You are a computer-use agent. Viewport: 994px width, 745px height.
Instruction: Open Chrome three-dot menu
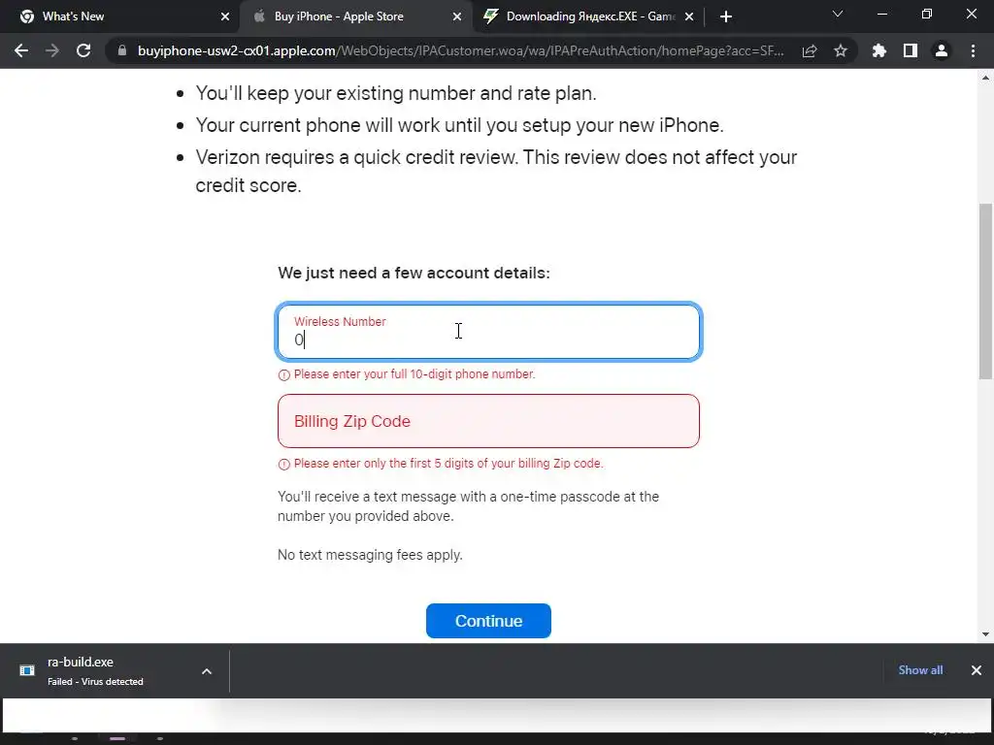[973, 50]
